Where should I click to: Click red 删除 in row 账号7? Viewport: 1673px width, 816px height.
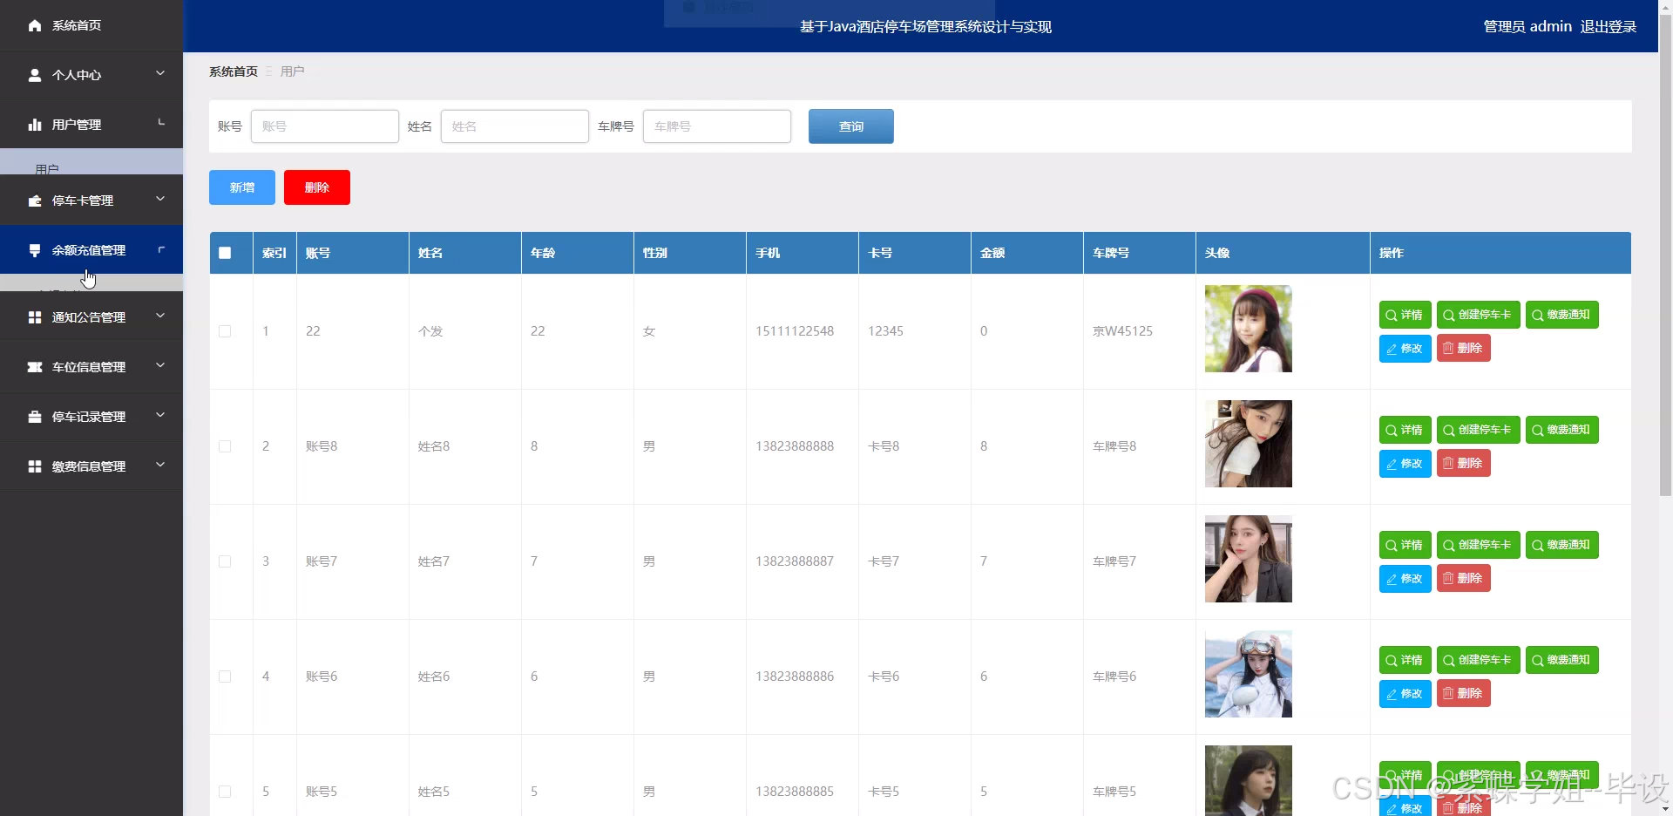(1463, 578)
